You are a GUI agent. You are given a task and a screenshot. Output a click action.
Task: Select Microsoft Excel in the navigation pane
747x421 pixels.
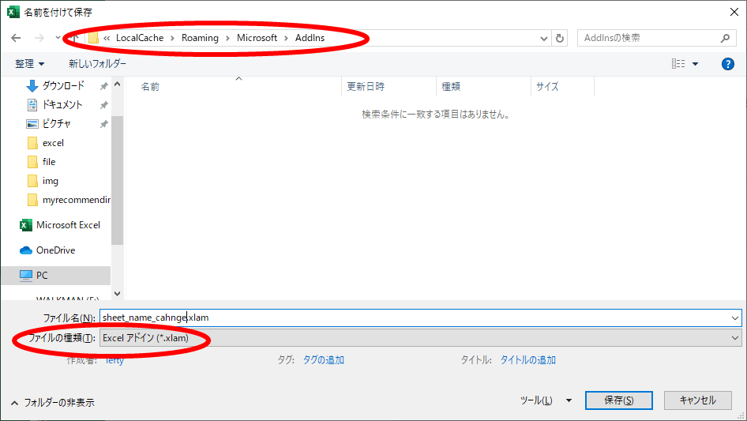pos(67,225)
